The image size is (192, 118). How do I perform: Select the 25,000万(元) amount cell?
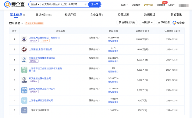click(x=142, y=39)
